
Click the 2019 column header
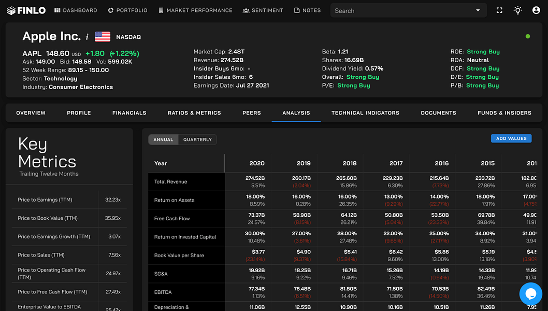point(304,163)
